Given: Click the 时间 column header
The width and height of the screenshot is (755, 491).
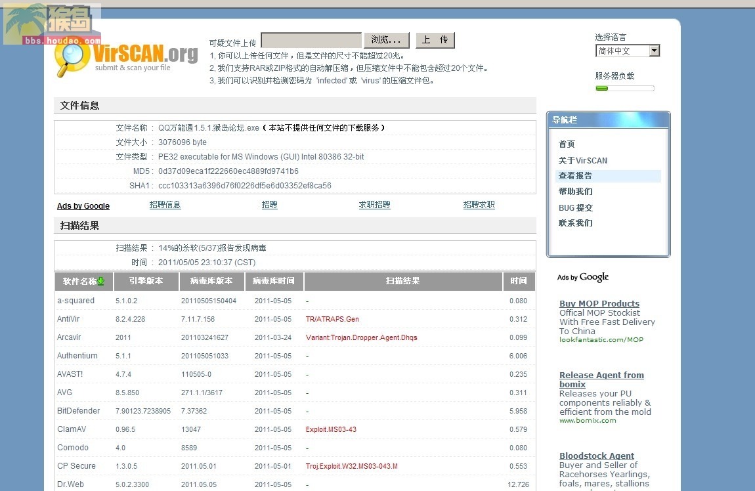Looking at the screenshot, I should tap(519, 282).
